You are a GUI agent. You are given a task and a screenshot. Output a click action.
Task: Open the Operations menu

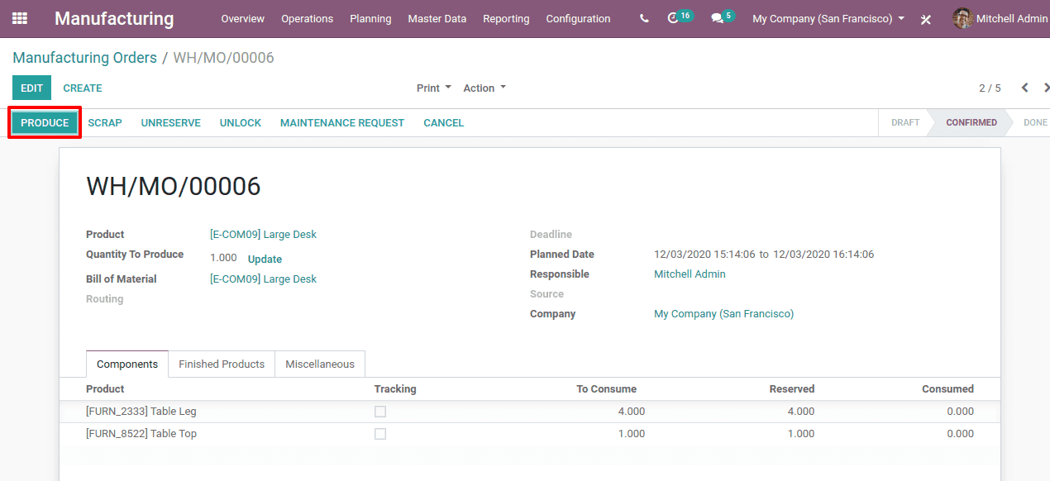tap(308, 18)
